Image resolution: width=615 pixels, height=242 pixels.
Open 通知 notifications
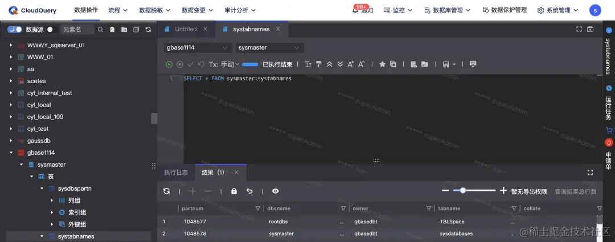tap(363, 11)
